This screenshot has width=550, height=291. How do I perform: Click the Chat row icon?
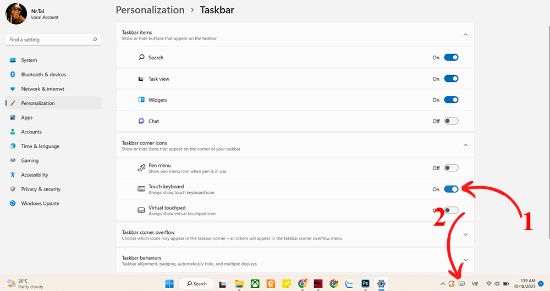(141, 121)
